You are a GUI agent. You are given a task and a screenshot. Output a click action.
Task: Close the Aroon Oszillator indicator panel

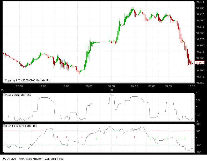4,95
